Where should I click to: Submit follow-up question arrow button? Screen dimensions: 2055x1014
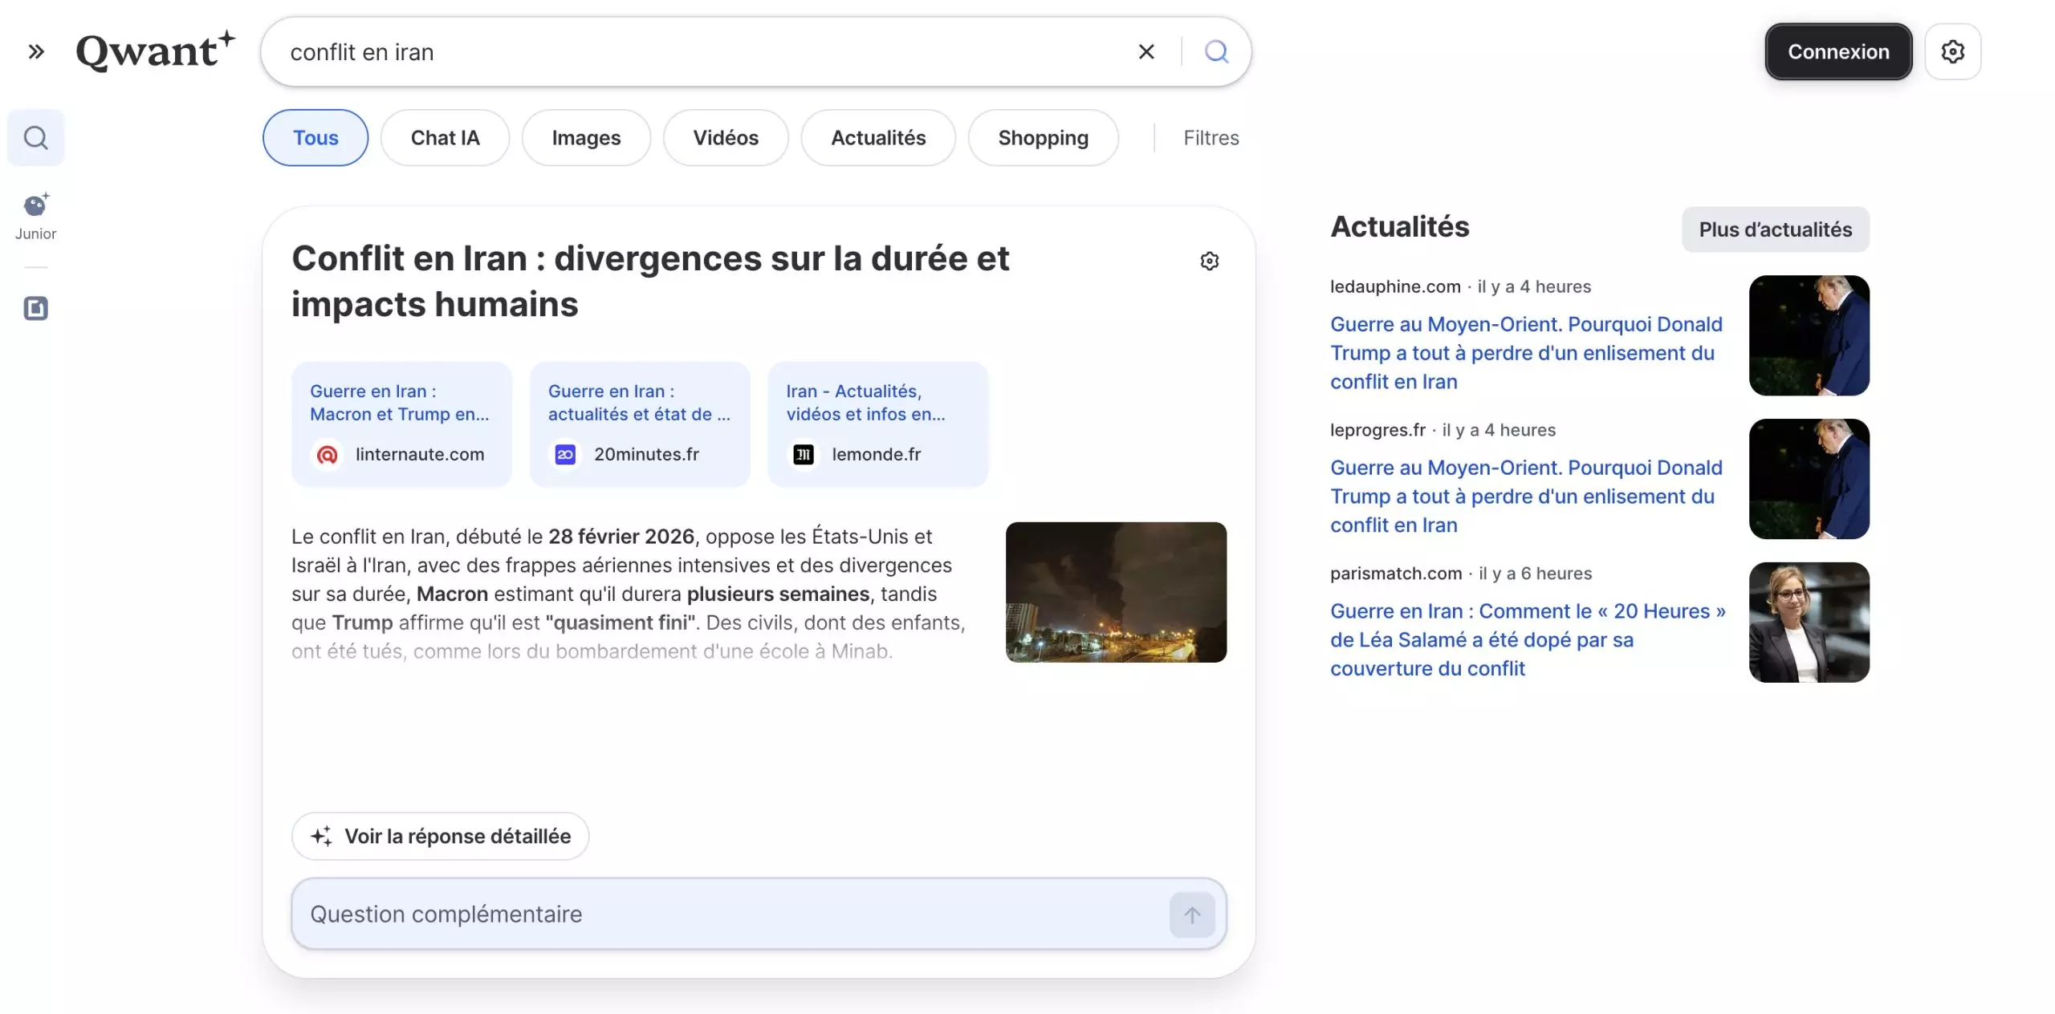pos(1192,915)
